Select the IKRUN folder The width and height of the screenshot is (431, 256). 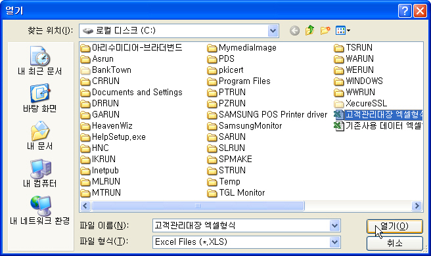[x=98, y=159]
